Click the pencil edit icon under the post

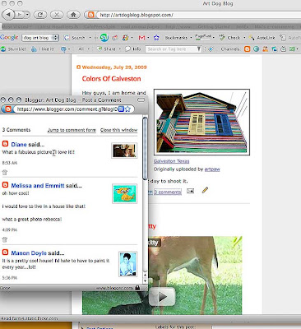(x=205, y=190)
